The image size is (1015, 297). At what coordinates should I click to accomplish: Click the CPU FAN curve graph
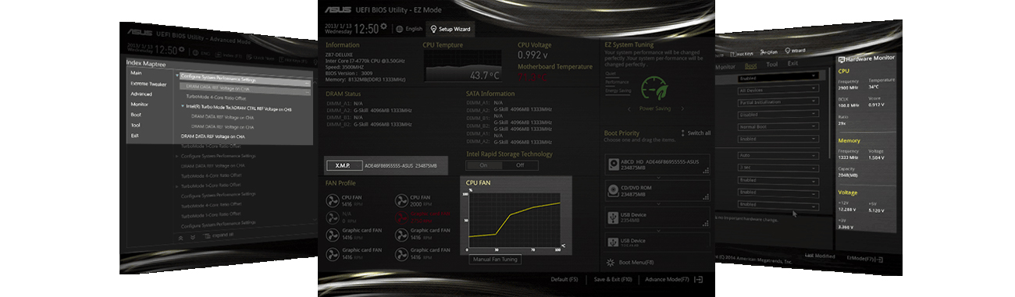(515, 220)
